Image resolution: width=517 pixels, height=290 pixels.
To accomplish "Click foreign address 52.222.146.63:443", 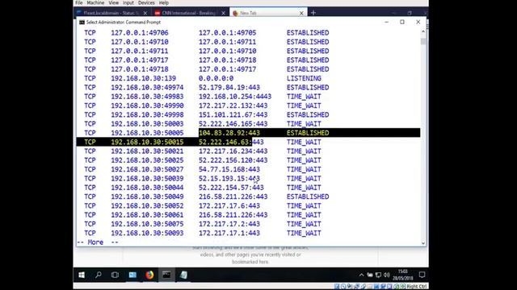I will tap(231, 142).
